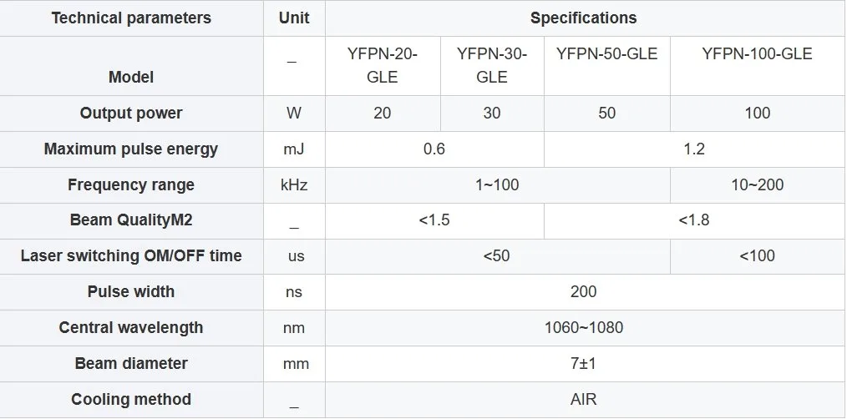Click the Specifications header cell
The image size is (847, 419).
click(x=583, y=18)
